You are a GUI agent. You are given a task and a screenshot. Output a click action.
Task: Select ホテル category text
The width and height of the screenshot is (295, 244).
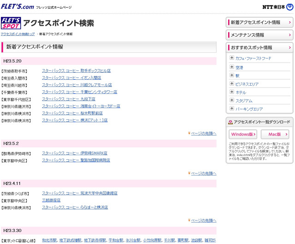pos(241,93)
